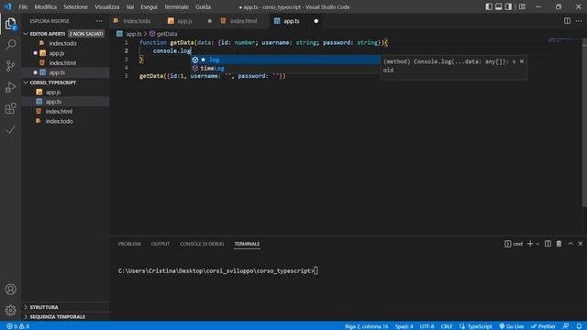Image resolution: width=587 pixels, height=330 pixels.
Task: Open the Guida menu
Action: click(203, 6)
